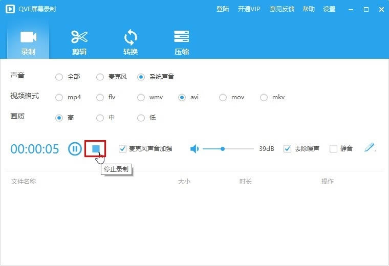
Task: Choose mkv video format
Action: [264, 97]
